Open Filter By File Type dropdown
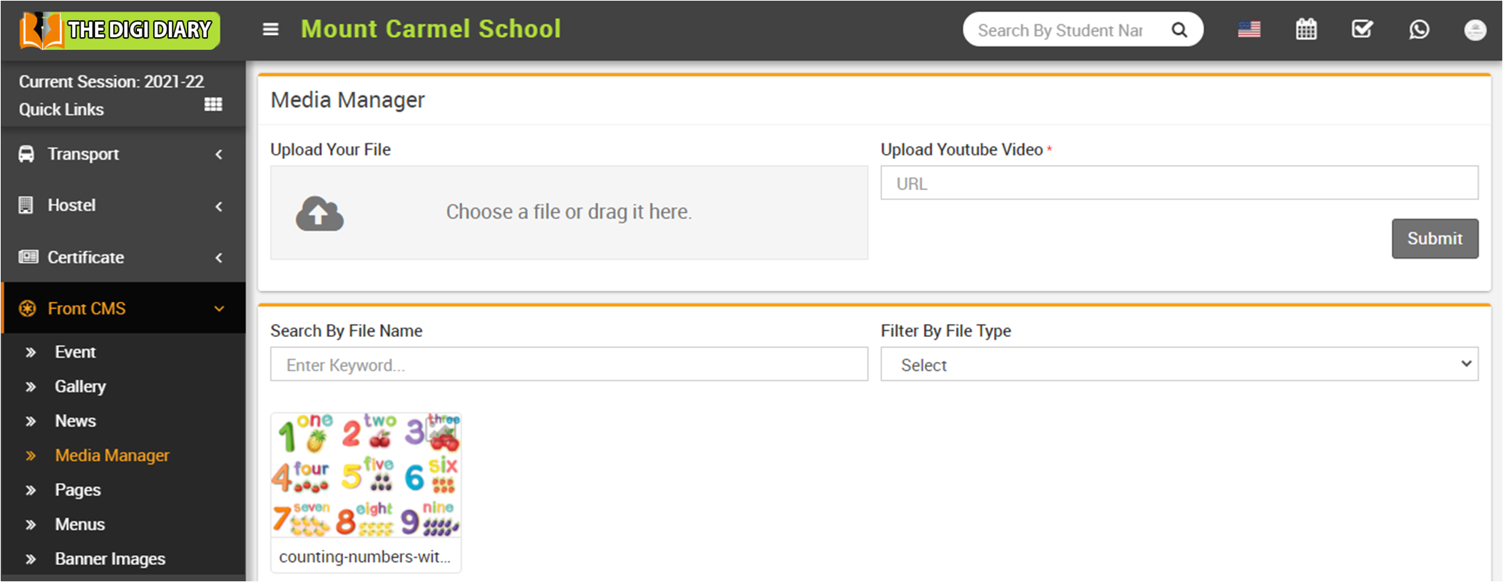 click(x=1179, y=365)
